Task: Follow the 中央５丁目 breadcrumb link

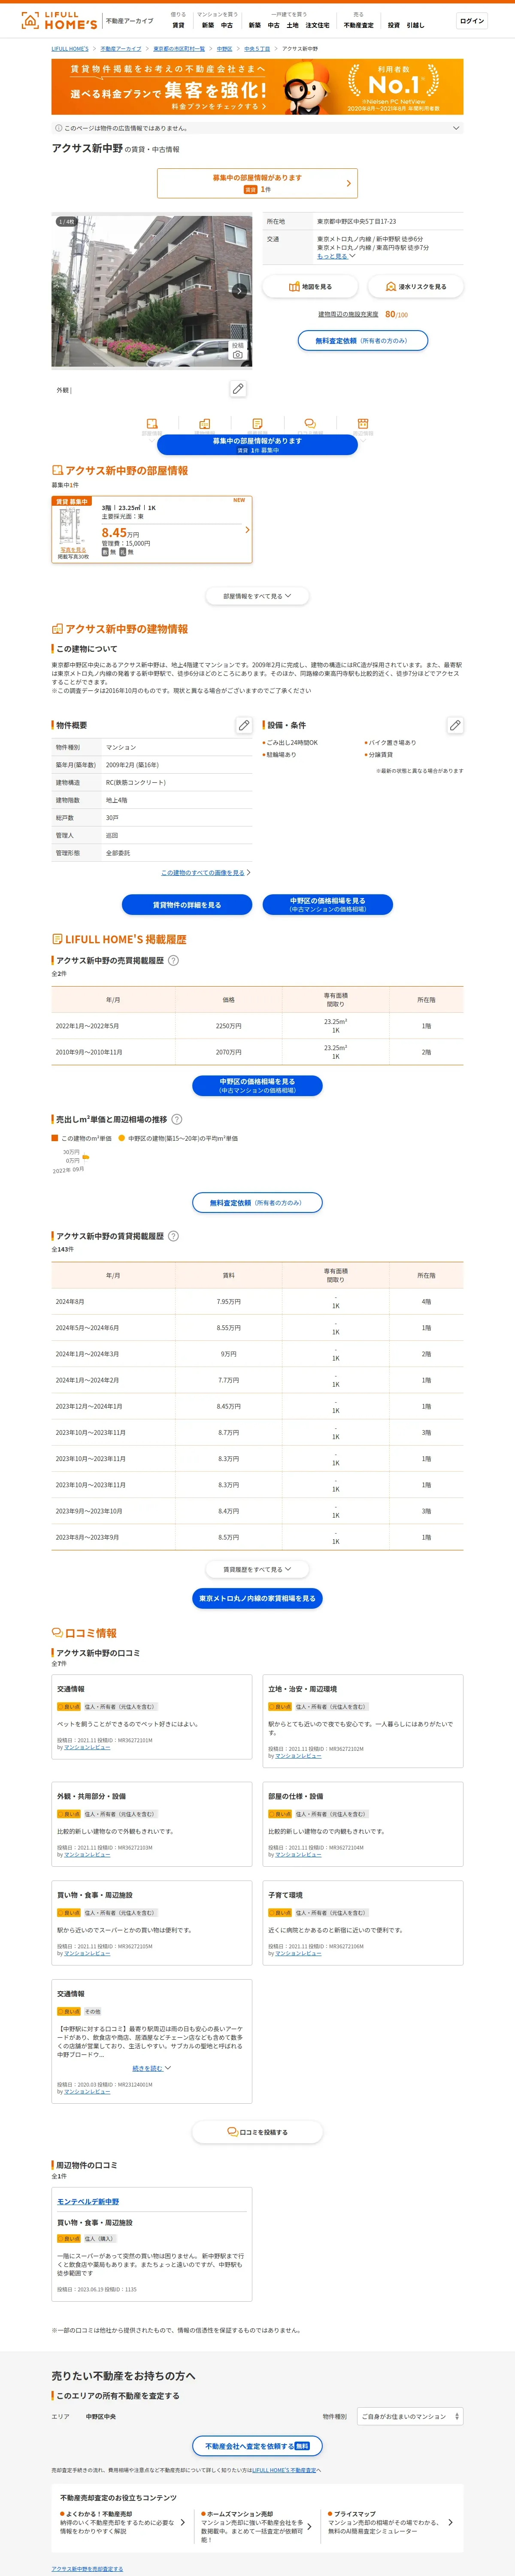Action: click(257, 48)
